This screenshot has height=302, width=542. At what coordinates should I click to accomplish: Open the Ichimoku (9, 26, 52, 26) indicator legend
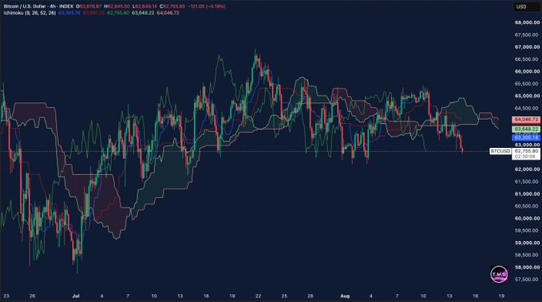click(30, 13)
